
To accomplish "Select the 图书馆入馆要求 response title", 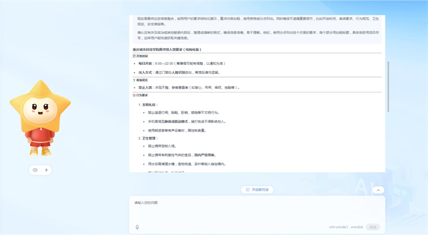I will click(x=167, y=50).
